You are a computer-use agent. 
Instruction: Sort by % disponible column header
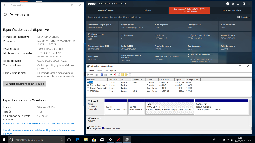(193, 79)
